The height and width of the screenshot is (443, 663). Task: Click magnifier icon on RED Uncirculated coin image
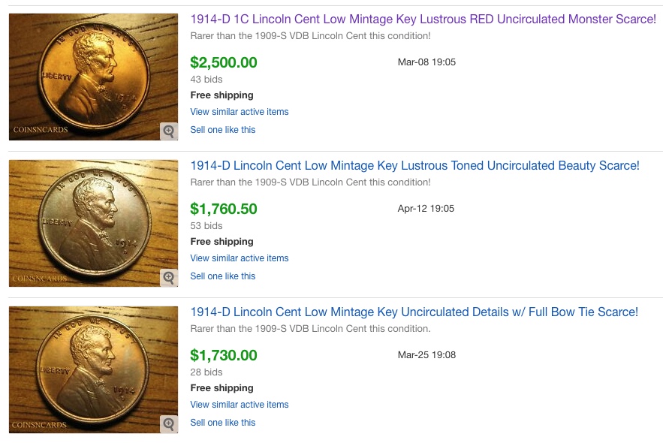[x=169, y=131]
